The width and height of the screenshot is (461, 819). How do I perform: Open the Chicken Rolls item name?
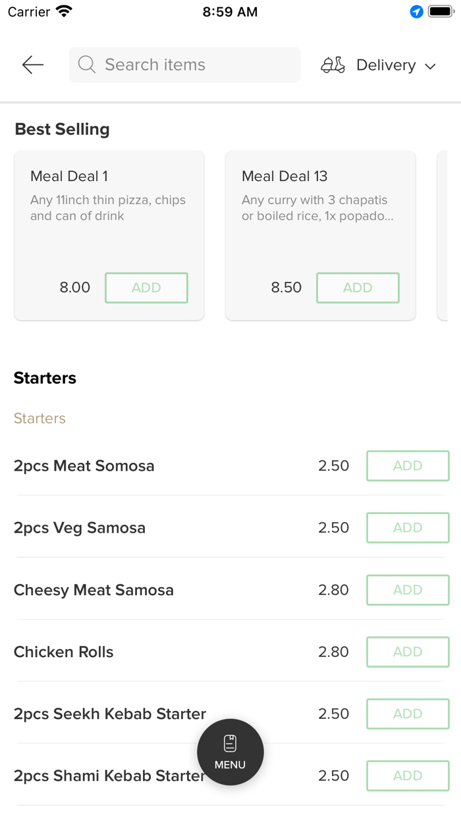tap(64, 652)
